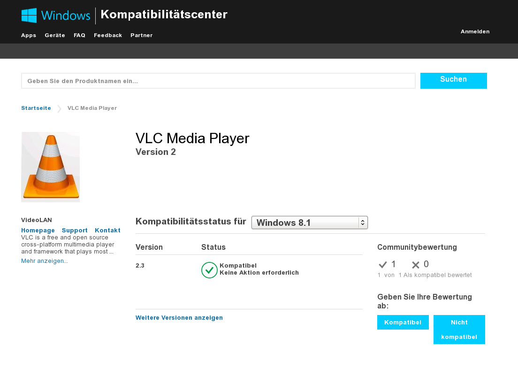
Task: Click the version 2.3 table cell
Action: pyautogui.click(x=140, y=266)
